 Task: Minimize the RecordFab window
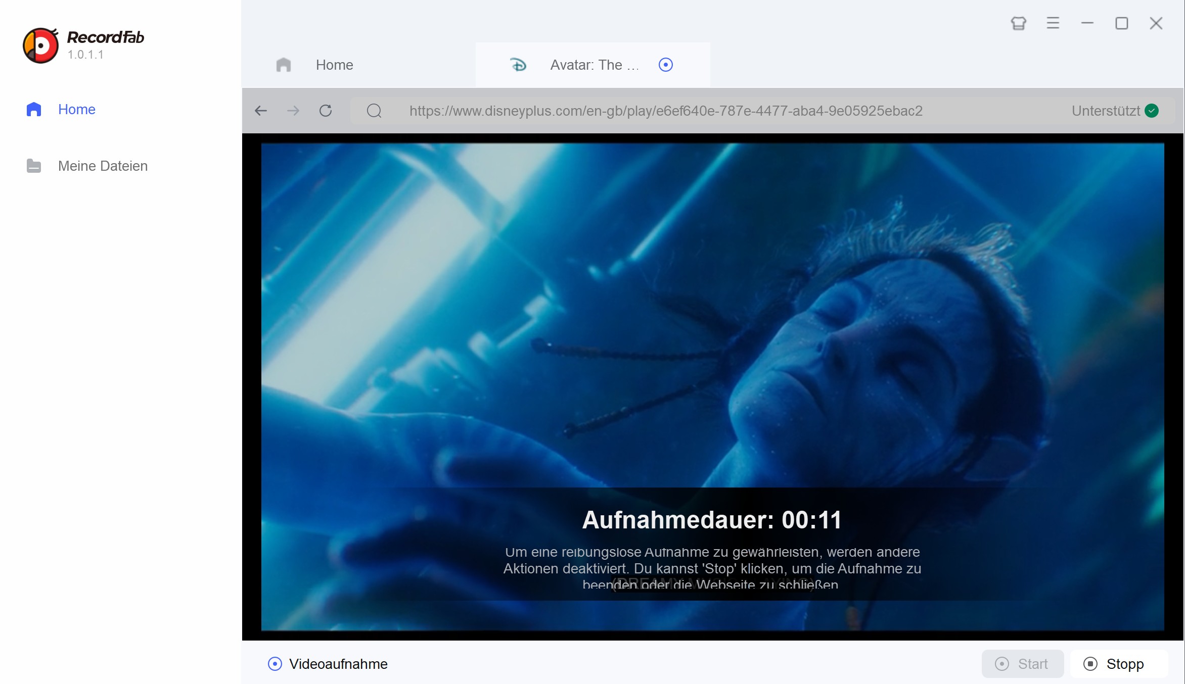point(1087,23)
